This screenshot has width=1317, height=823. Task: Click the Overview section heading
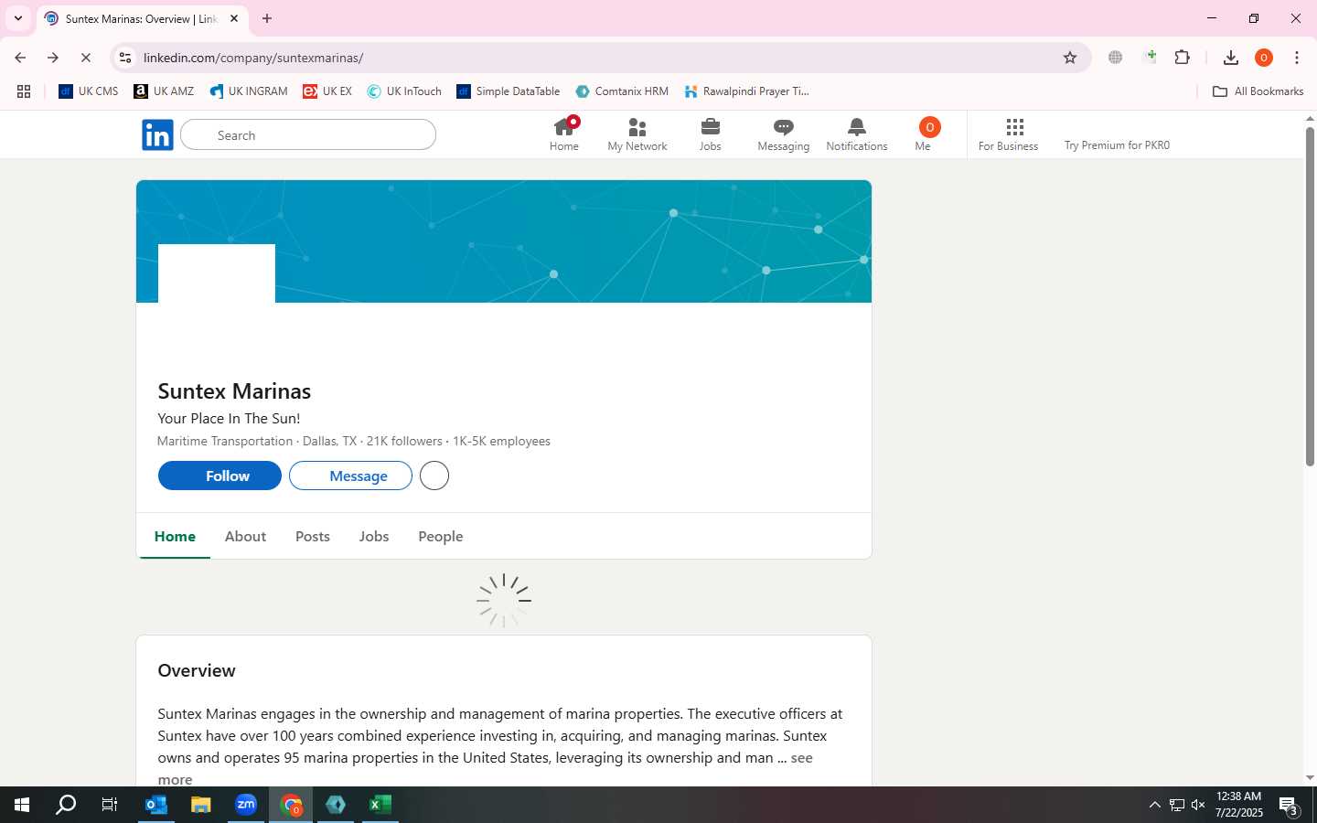197,670
